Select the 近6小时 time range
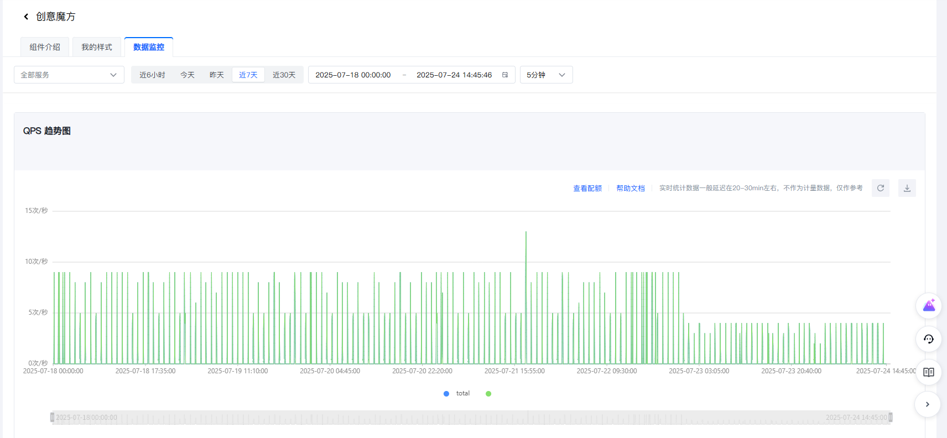Screen dimensions: 947x438 152,75
